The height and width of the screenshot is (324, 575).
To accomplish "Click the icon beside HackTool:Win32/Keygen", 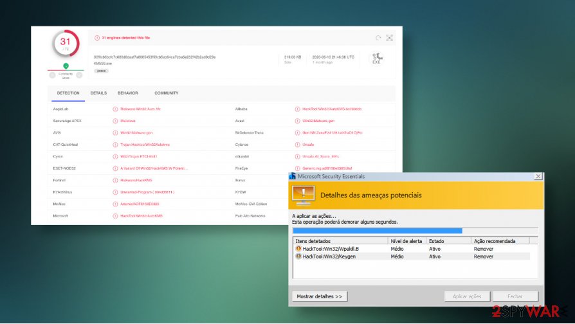I will click(298, 256).
